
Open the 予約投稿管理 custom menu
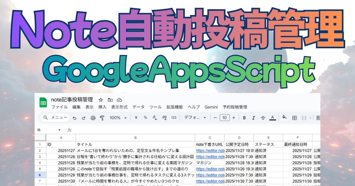[235, 107]
